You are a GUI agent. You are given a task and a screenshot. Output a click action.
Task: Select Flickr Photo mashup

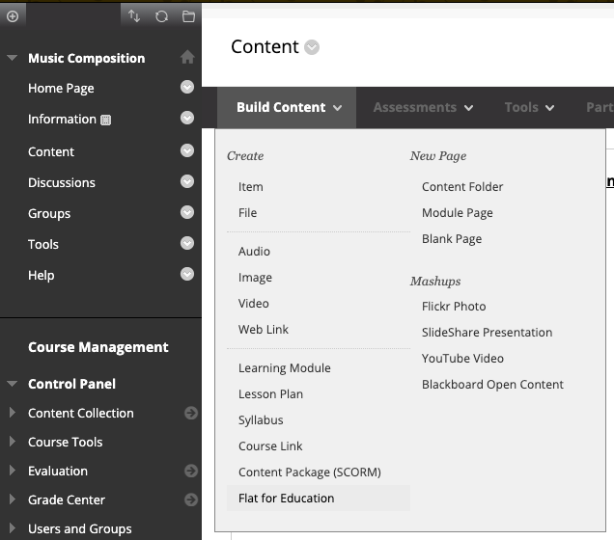tap(454, 307)
